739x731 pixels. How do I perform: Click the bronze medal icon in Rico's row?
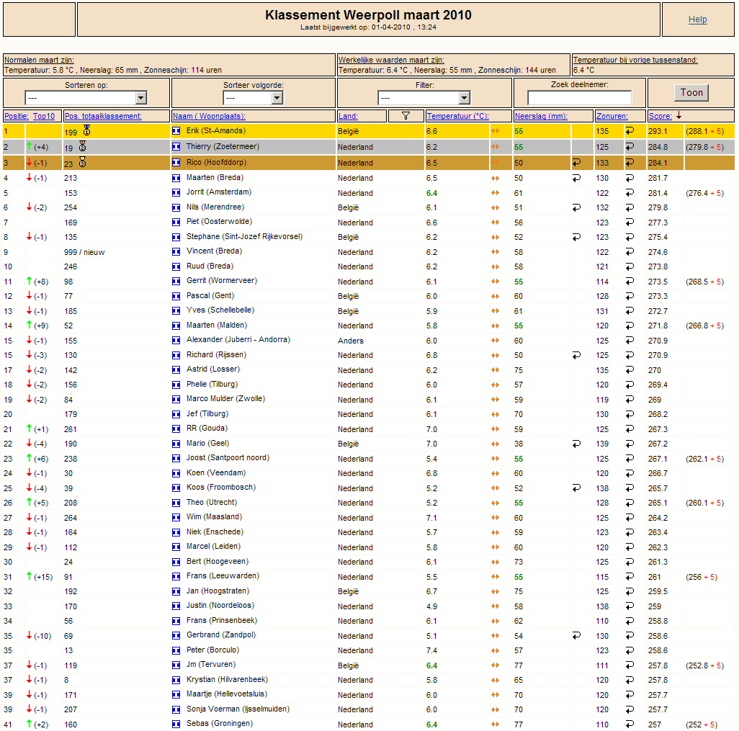[x=83, y=162]
